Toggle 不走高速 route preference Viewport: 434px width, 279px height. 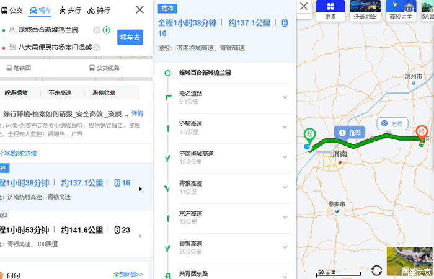tap(60, 93)
